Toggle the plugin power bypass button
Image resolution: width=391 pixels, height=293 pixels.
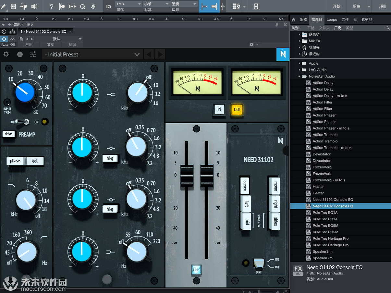pyautogui.click(x=4, y=39)
